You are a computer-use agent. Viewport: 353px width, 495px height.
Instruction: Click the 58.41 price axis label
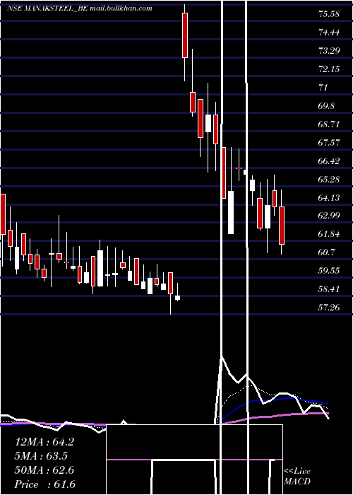coord(329,289)
